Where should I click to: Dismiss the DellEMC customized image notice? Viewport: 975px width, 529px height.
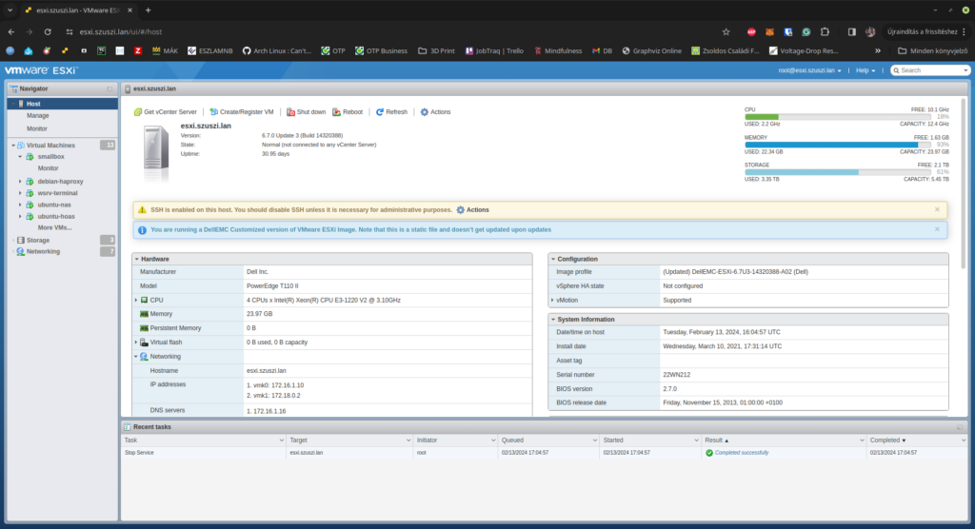pos(937,229)
